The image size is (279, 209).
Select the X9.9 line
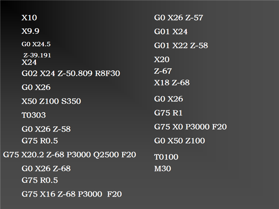31,32
